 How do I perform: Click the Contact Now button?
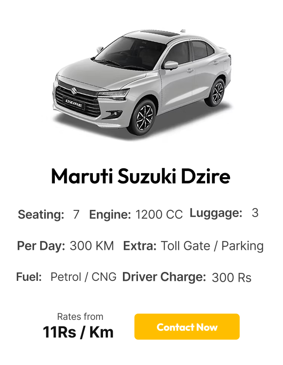coord(187,326)
